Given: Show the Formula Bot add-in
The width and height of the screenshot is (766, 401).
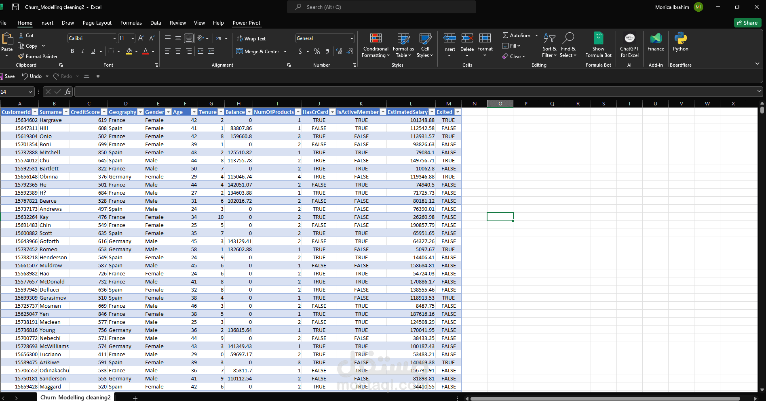Looking at the screenshot, I should click(x=599, y=45).
